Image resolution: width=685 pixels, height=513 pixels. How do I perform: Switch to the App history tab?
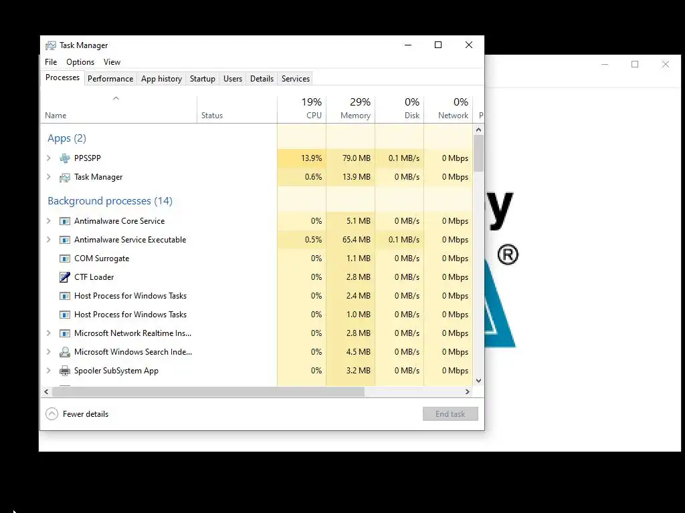pos(161,79)
